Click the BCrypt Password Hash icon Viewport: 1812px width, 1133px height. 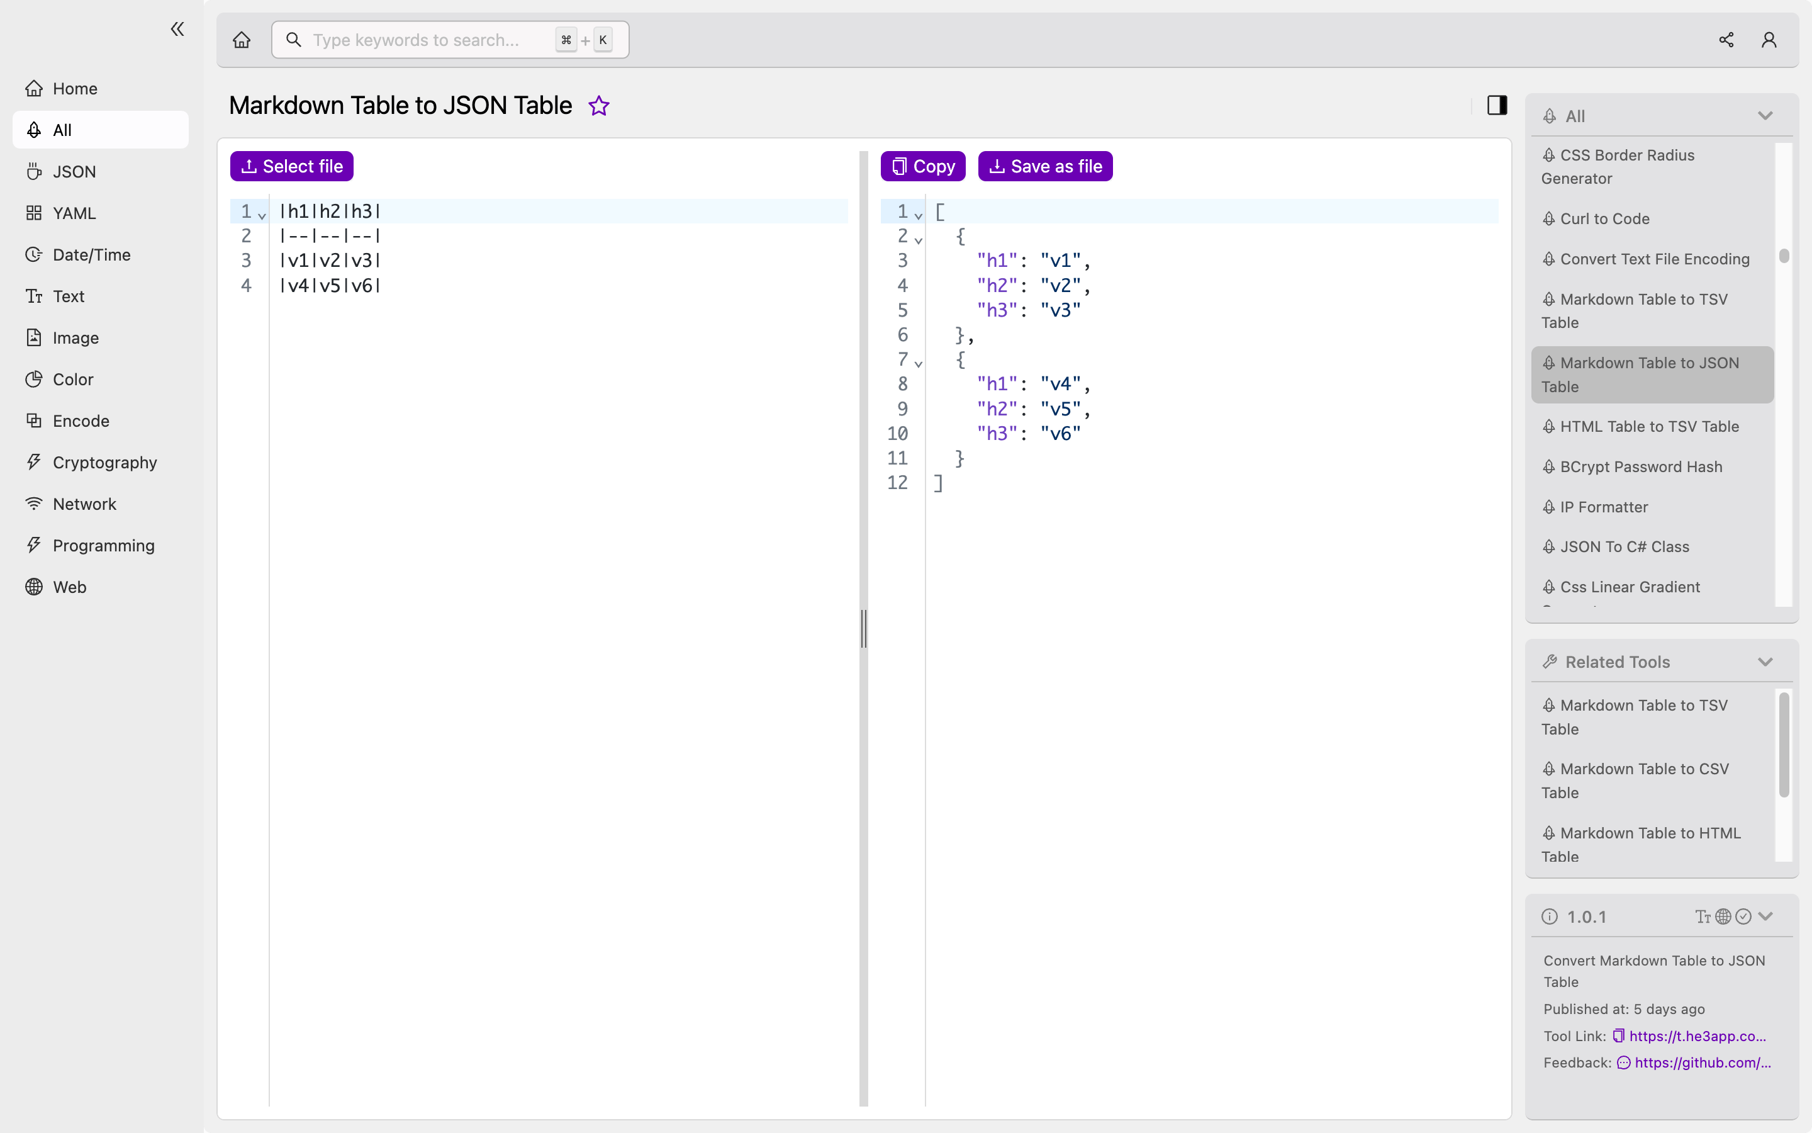pos(1548,466)
